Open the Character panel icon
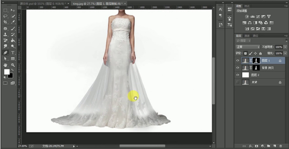The image size is (289, 149). tap(220, 10)
